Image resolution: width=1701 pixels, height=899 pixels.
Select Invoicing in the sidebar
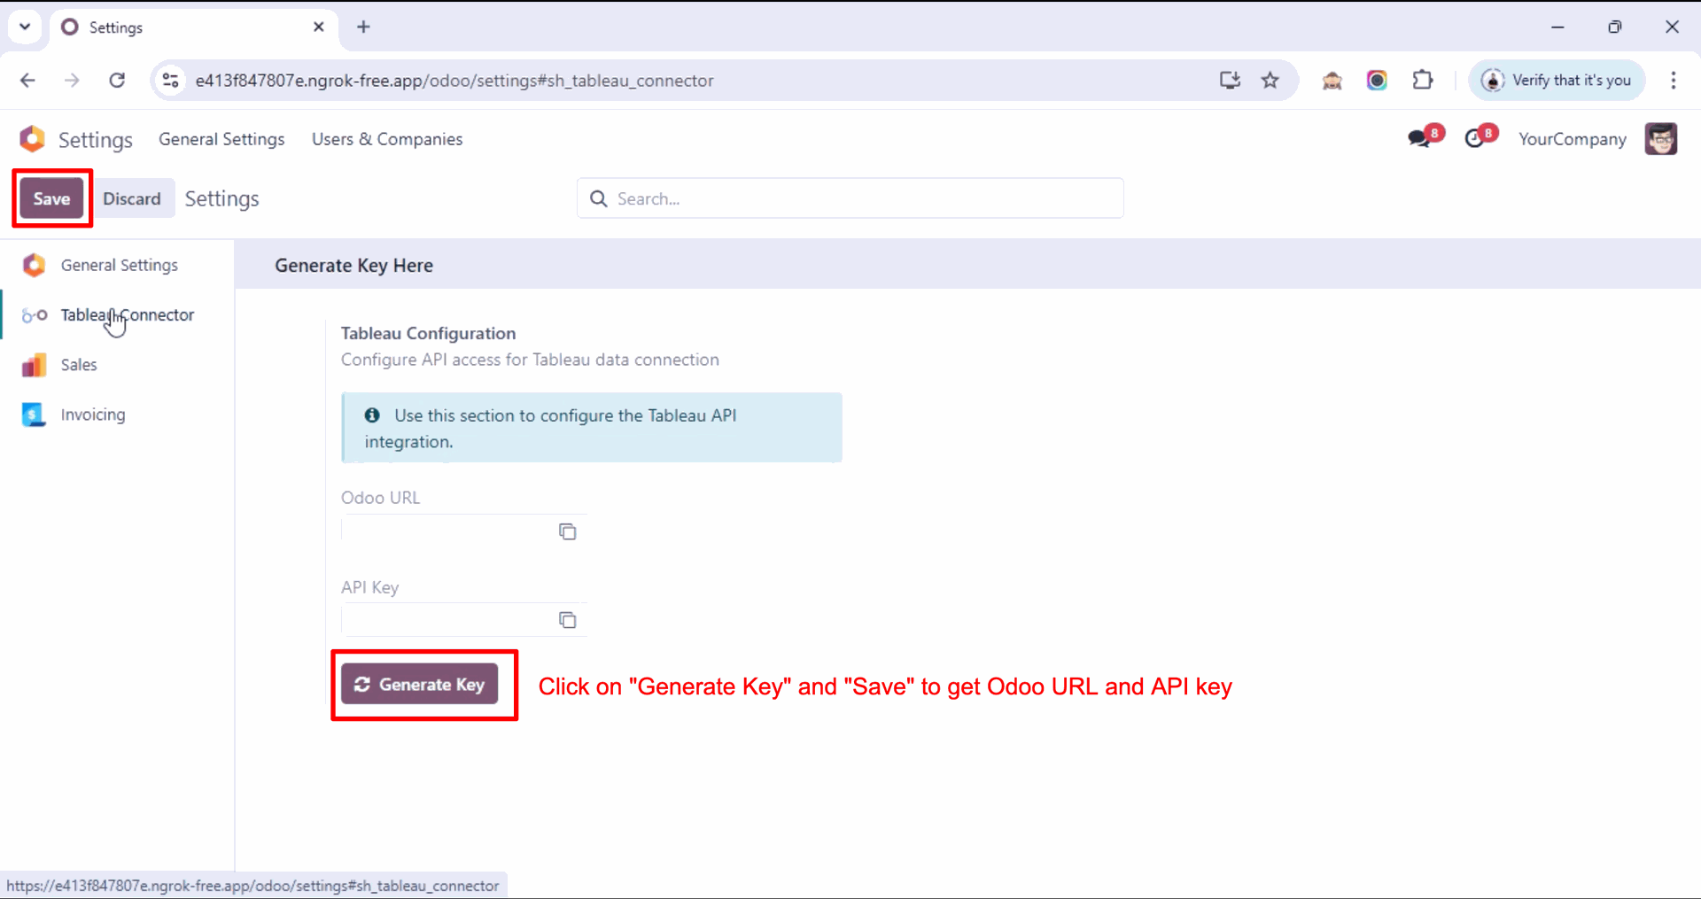click(x=118, y=415)
